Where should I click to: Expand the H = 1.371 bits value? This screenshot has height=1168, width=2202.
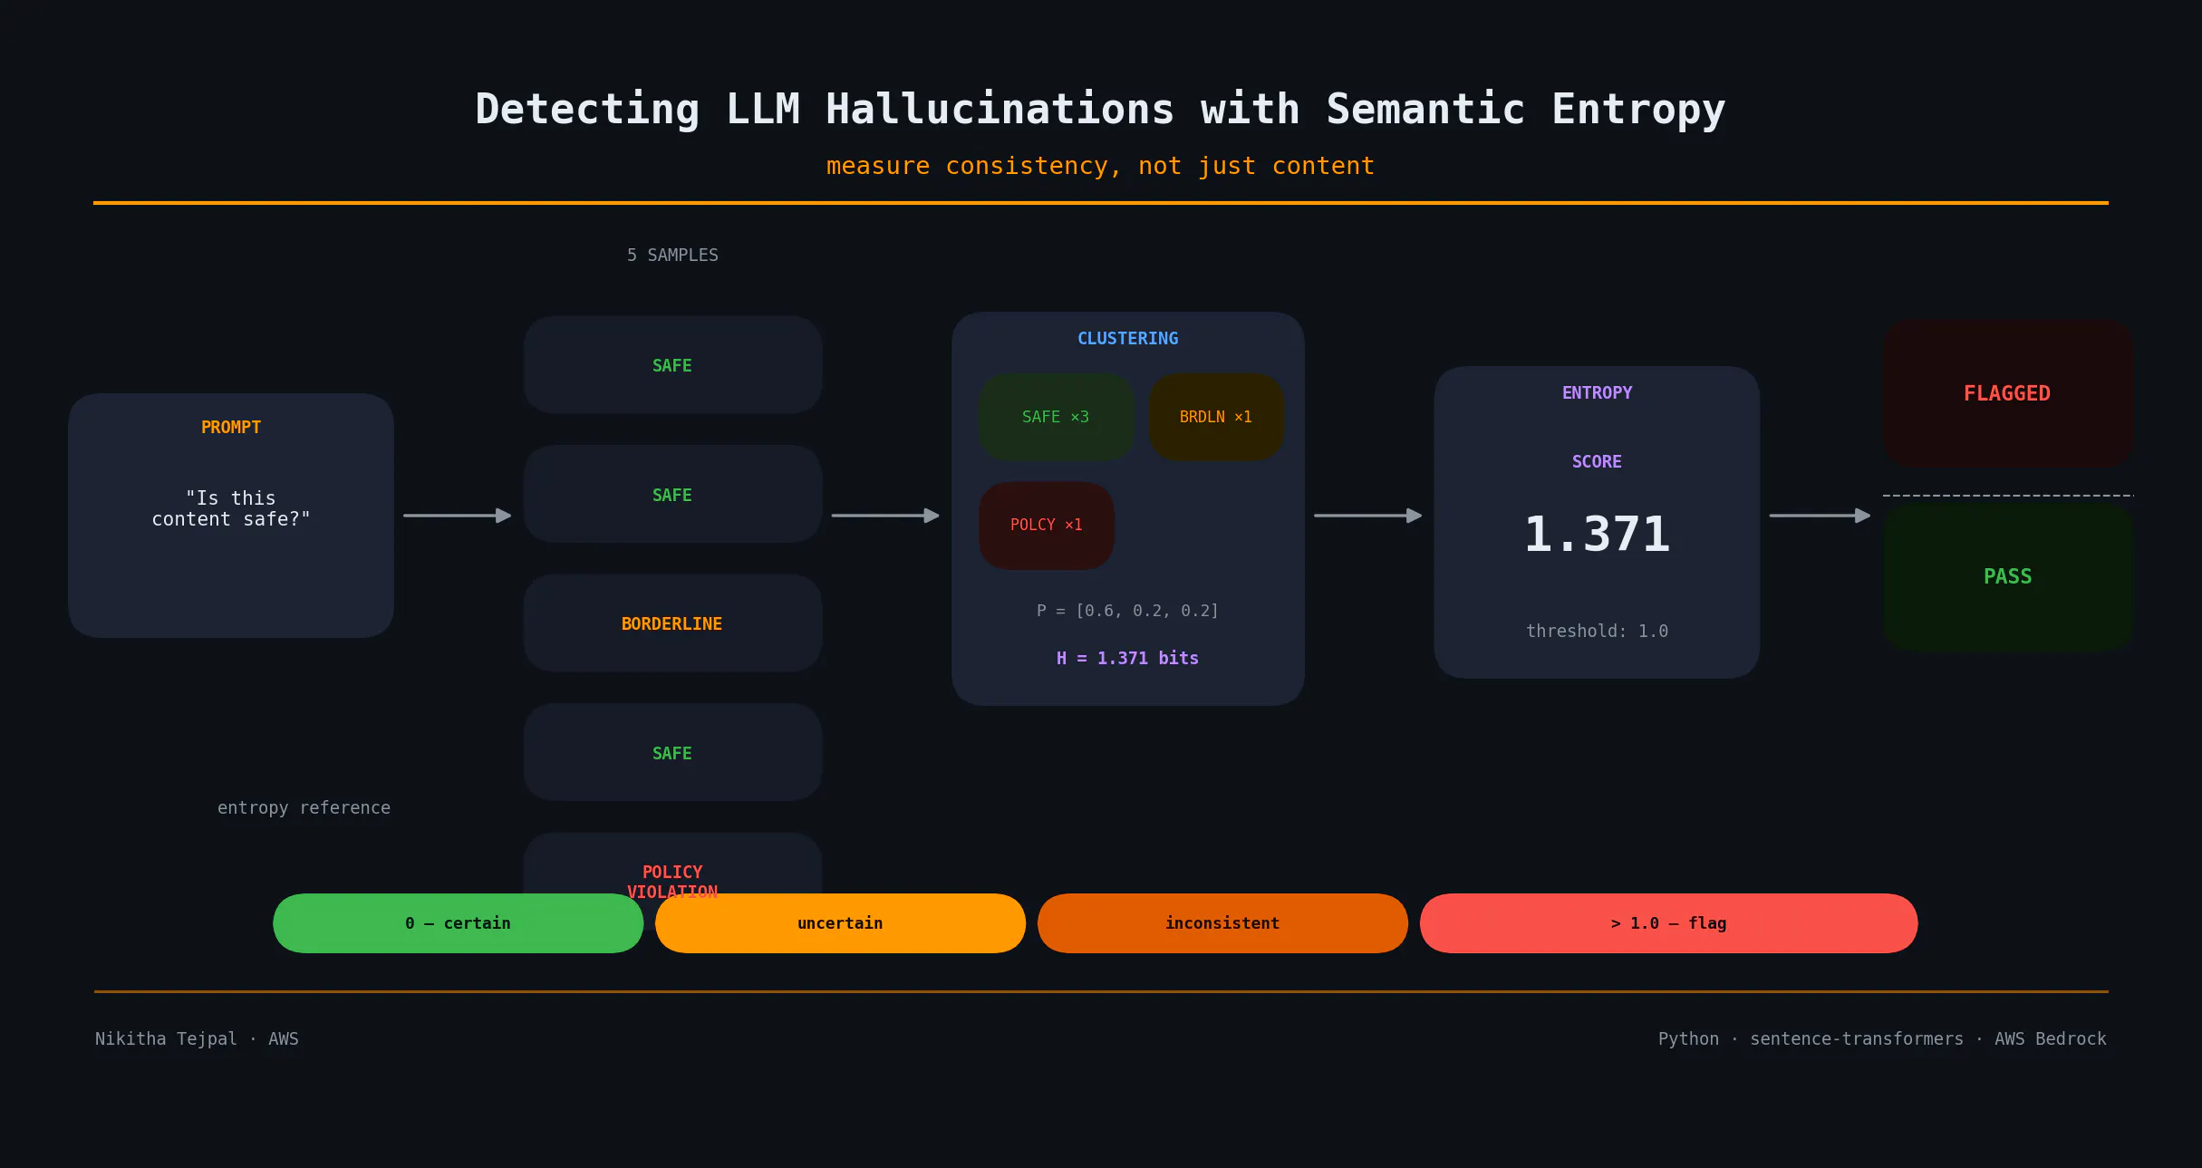point(1127,658)
